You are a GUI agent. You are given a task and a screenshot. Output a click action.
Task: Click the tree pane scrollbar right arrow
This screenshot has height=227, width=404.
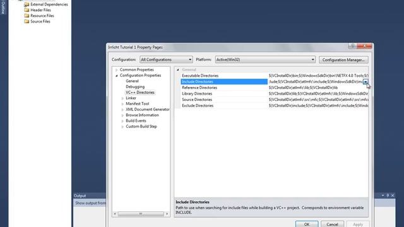167,214
